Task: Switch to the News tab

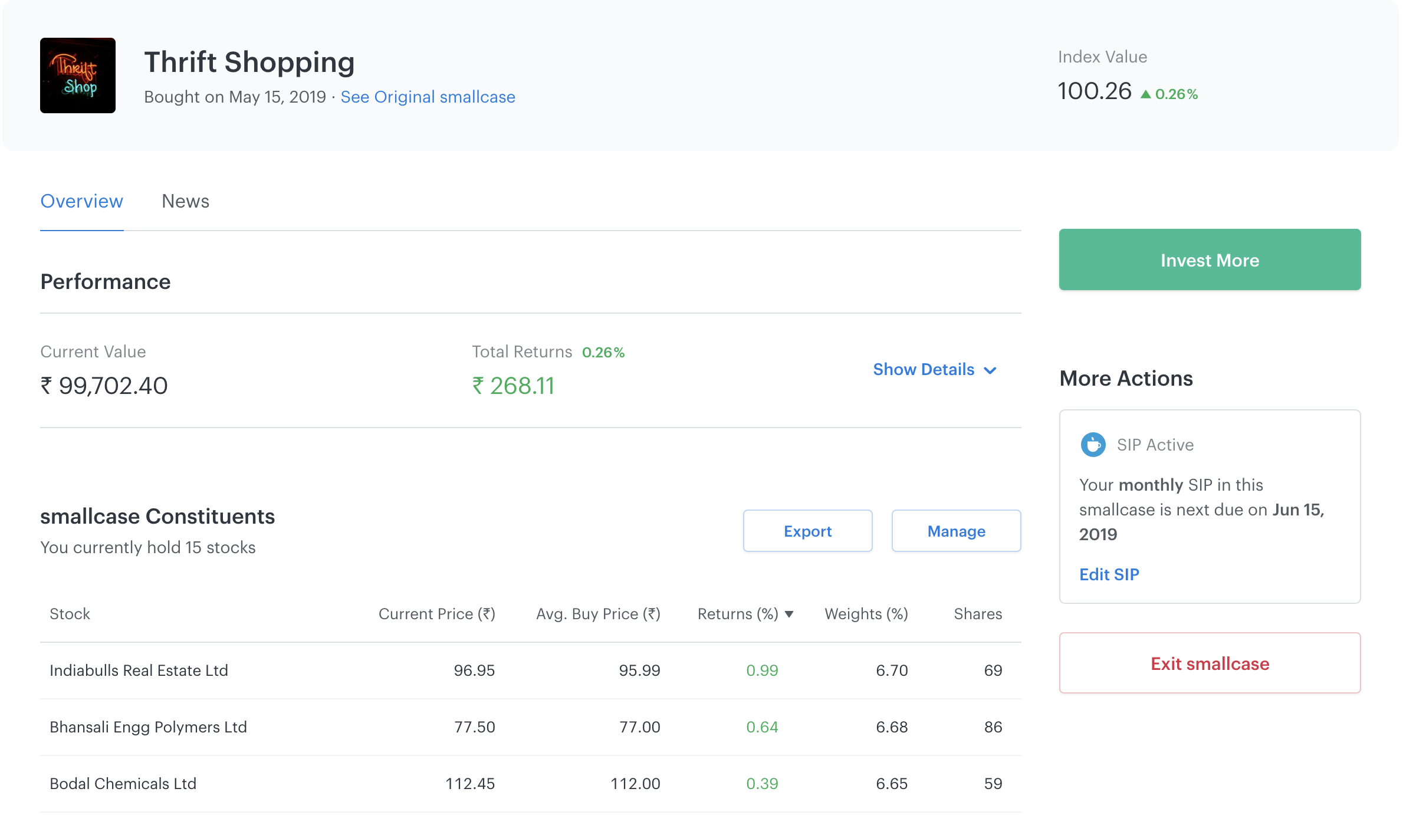Action: click(x=185, y=201)
